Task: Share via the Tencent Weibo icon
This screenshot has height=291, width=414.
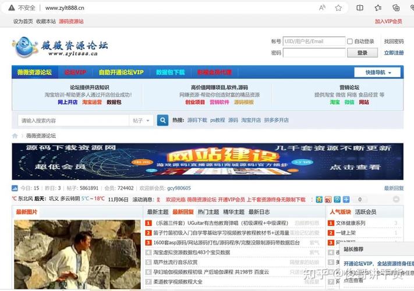Action: coord(337,200)
